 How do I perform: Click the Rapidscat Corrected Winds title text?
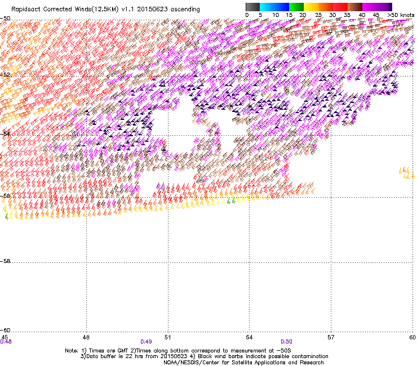[105, 9]
